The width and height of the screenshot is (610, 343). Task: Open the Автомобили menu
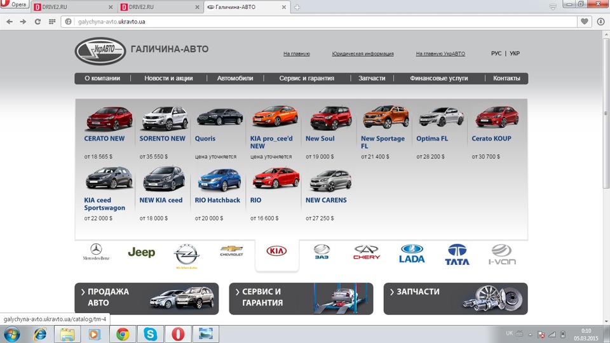235,78
